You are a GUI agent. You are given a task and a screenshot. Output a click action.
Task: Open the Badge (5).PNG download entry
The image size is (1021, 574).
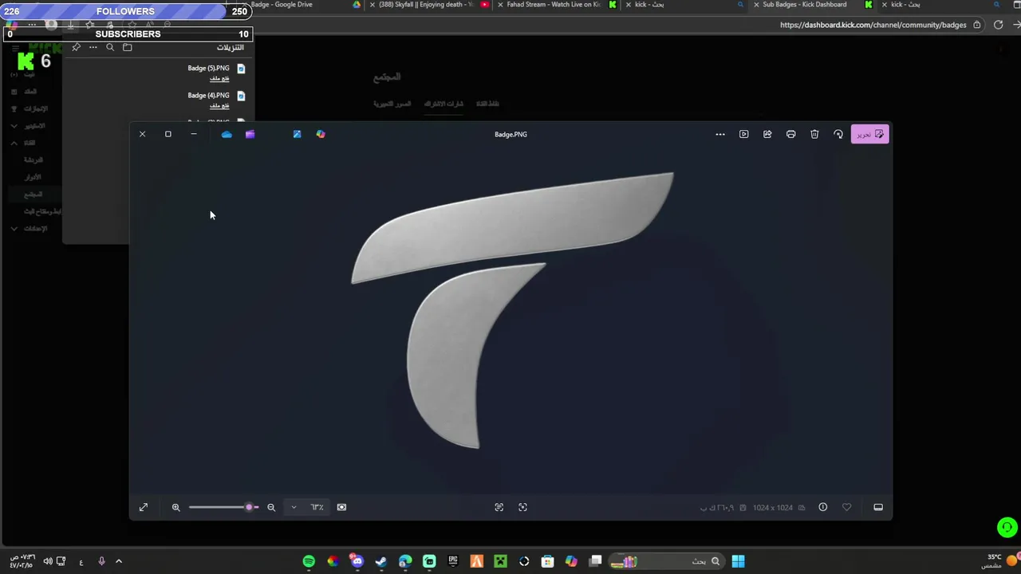coord(208,68)
